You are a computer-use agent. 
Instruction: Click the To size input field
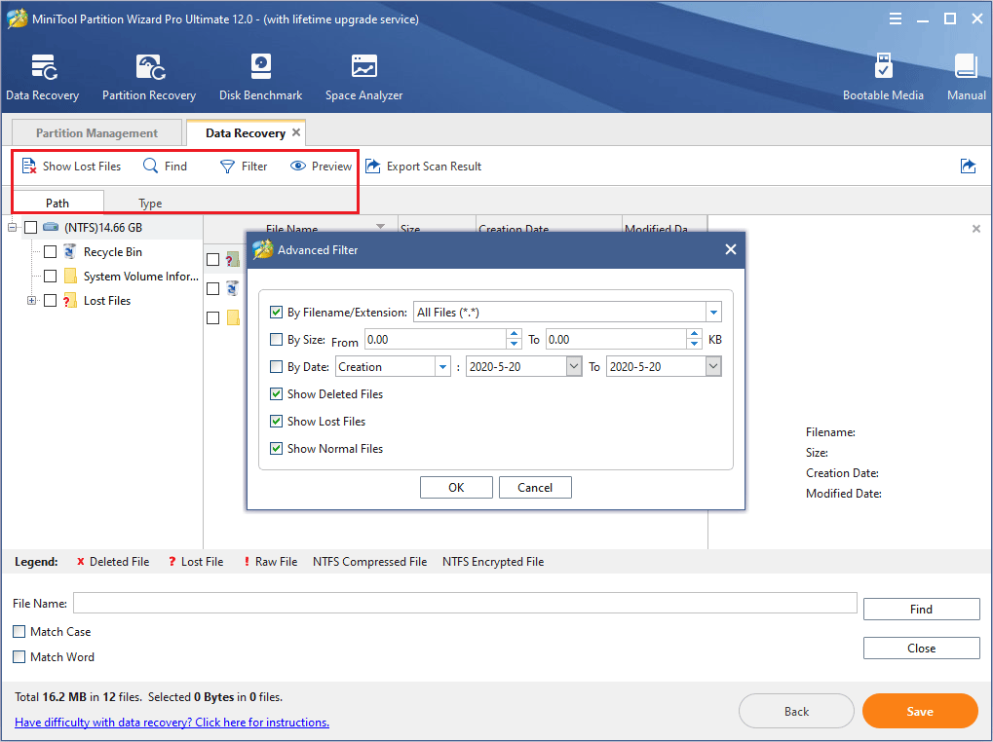tap(617, 340)
